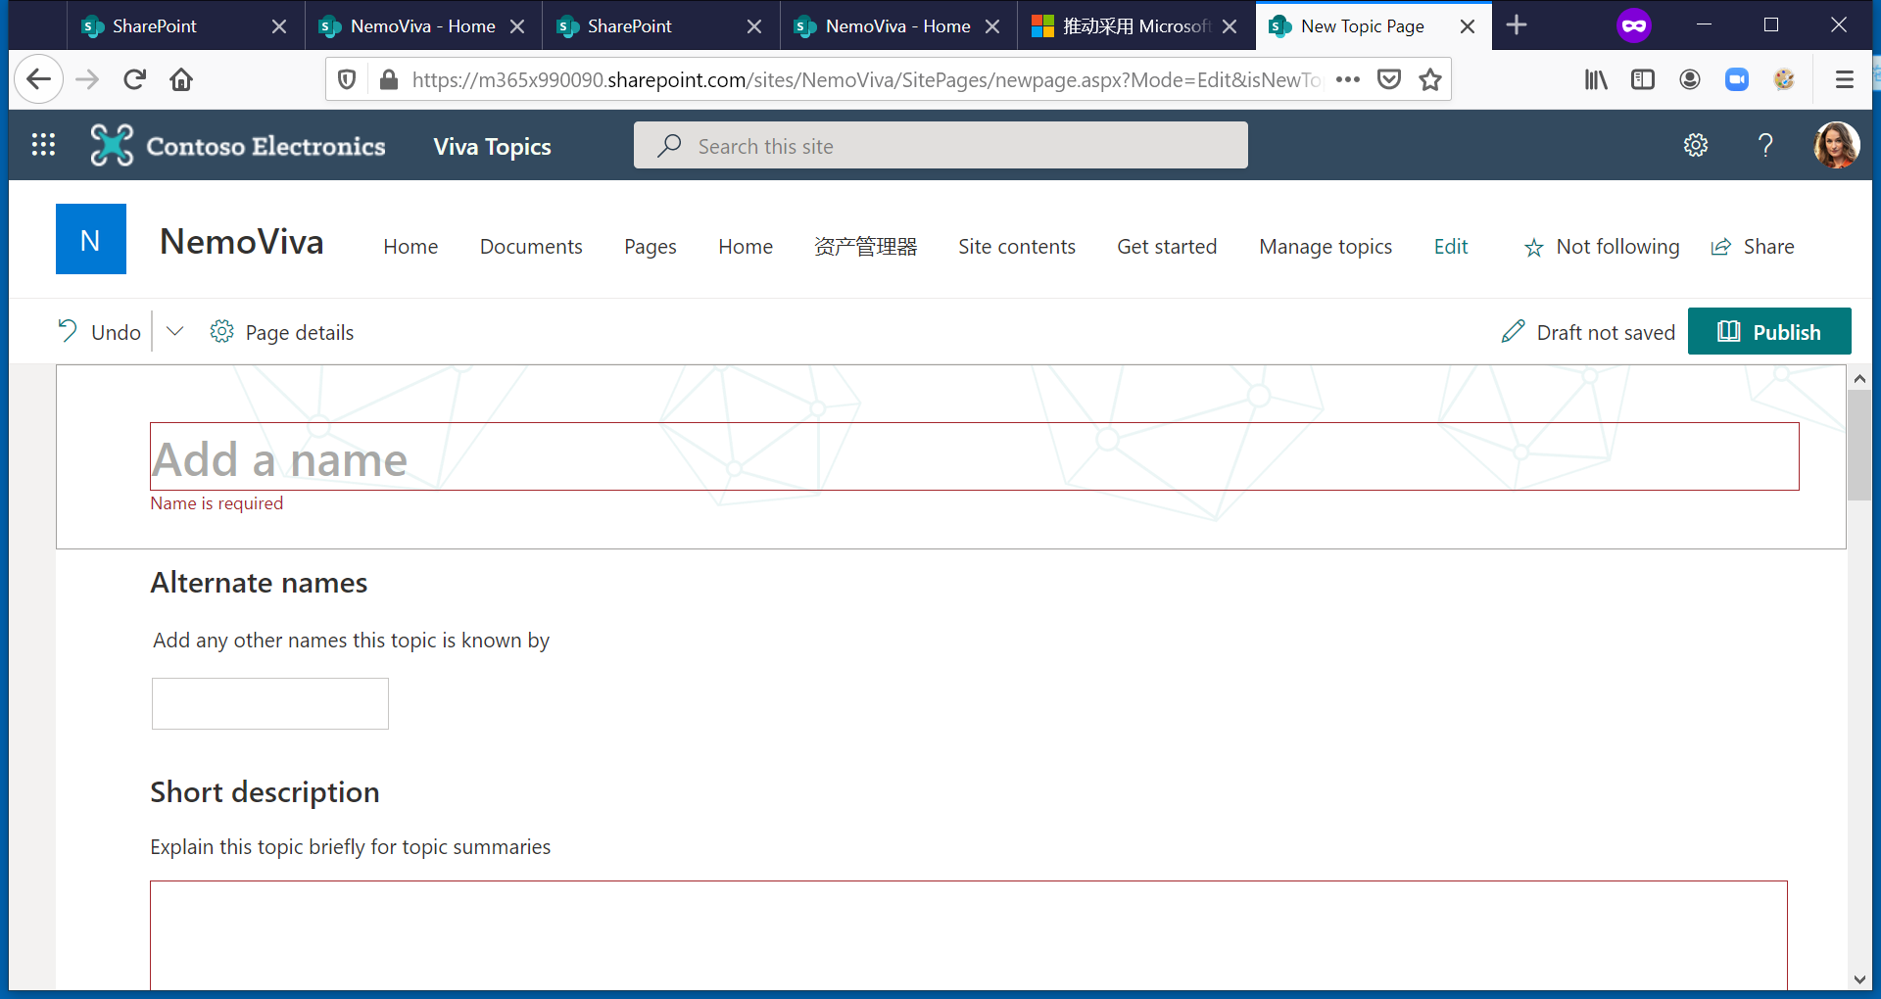1881x999 pixels.
Task: Open page actions three-dot menu in address bar
Action: [x=1348, y=79]
